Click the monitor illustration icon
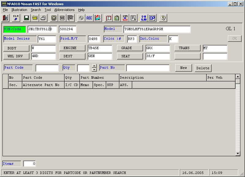Screen dimensions: 245x177 click(54, 18)
